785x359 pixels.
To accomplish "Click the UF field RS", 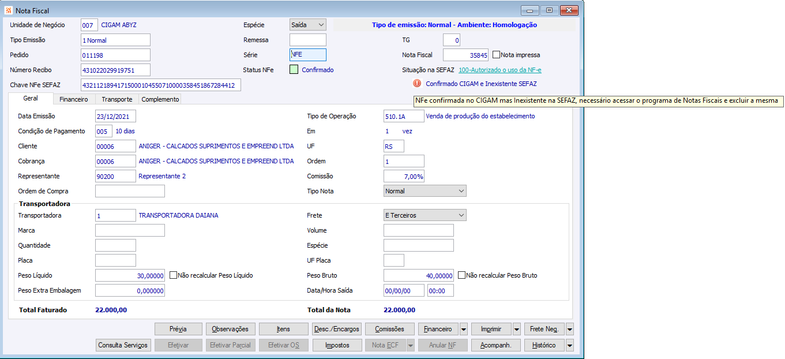I will coord(394,146).
